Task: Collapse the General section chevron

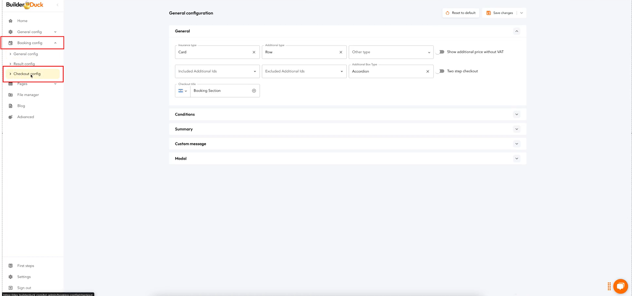Action: click(x=516, y=31)
